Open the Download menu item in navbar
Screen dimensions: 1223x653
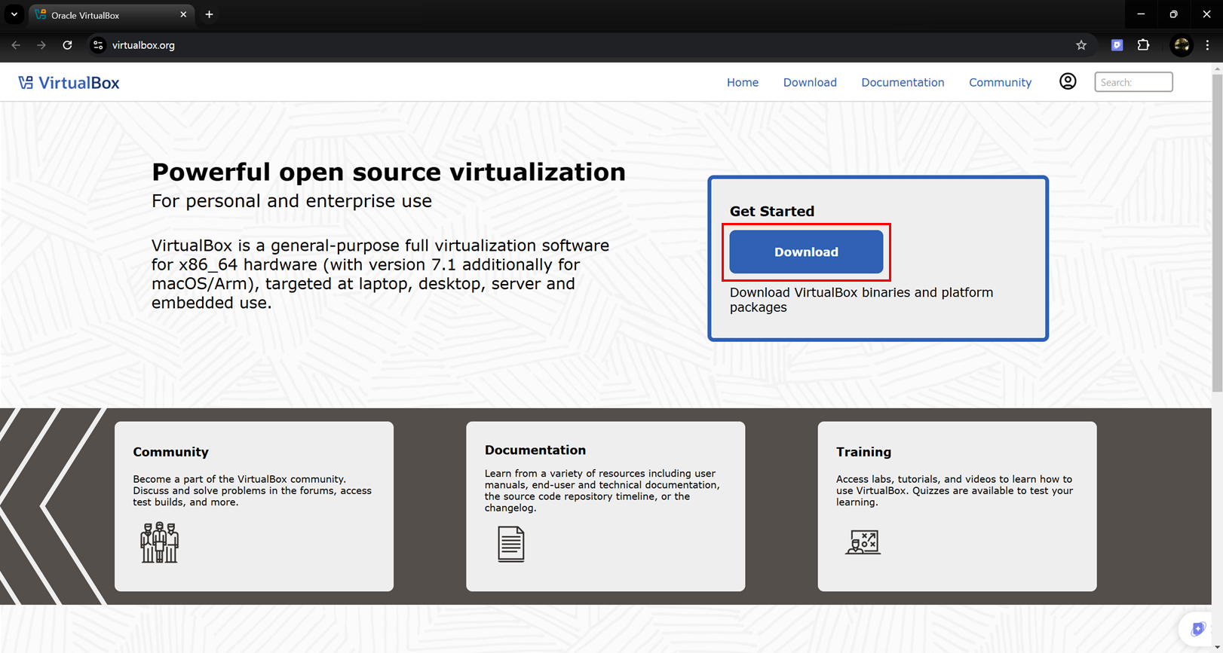810,82
